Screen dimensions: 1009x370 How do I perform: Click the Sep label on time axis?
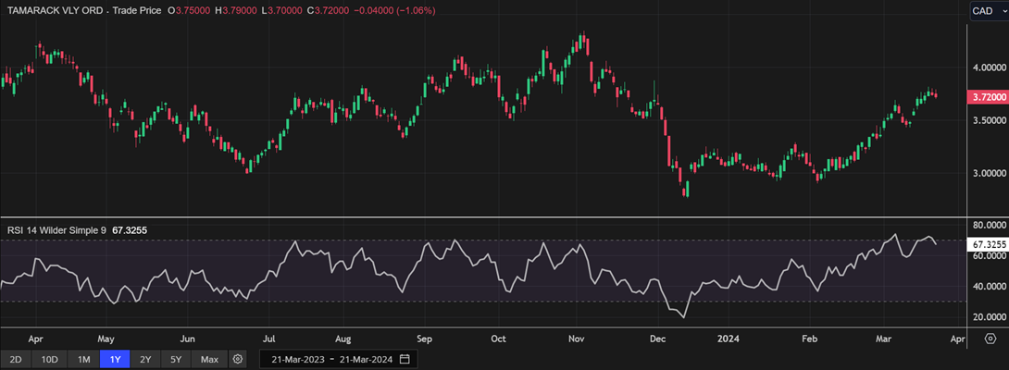pos(423,338)
